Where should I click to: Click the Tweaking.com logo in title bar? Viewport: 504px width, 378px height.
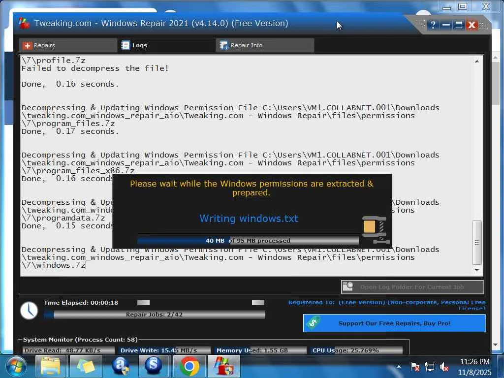(24, 23)
